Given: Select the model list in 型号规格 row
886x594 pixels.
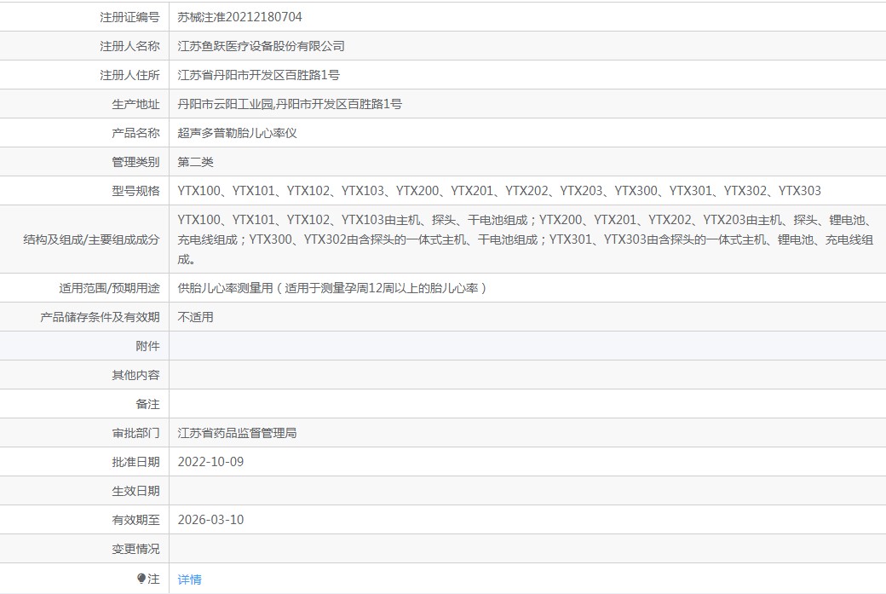Looking at the screenshot, I should [x=499, y=190].
